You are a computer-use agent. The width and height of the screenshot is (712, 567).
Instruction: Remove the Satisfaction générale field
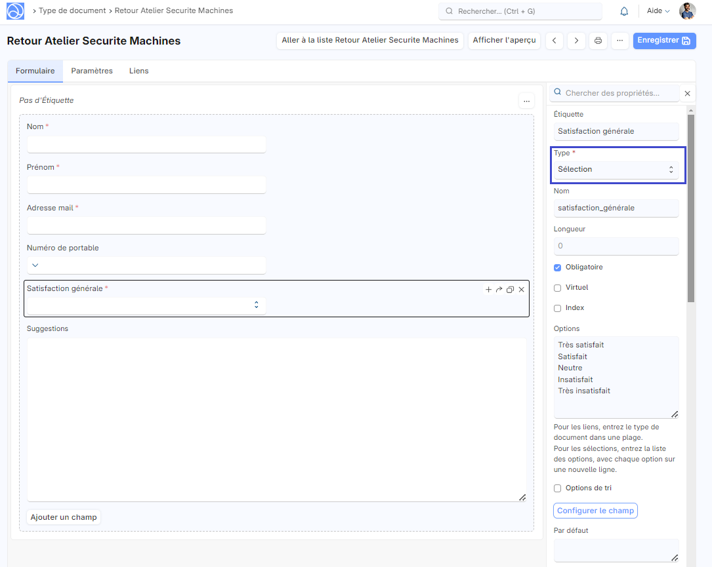point(522,289)
